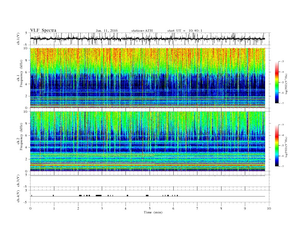Click the ch.1 waveform trace at top
303x234 pixels.
148,39
